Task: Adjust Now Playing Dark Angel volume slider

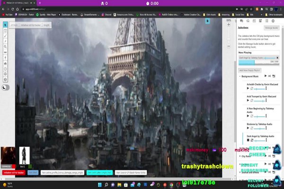Action: [270, 58]
